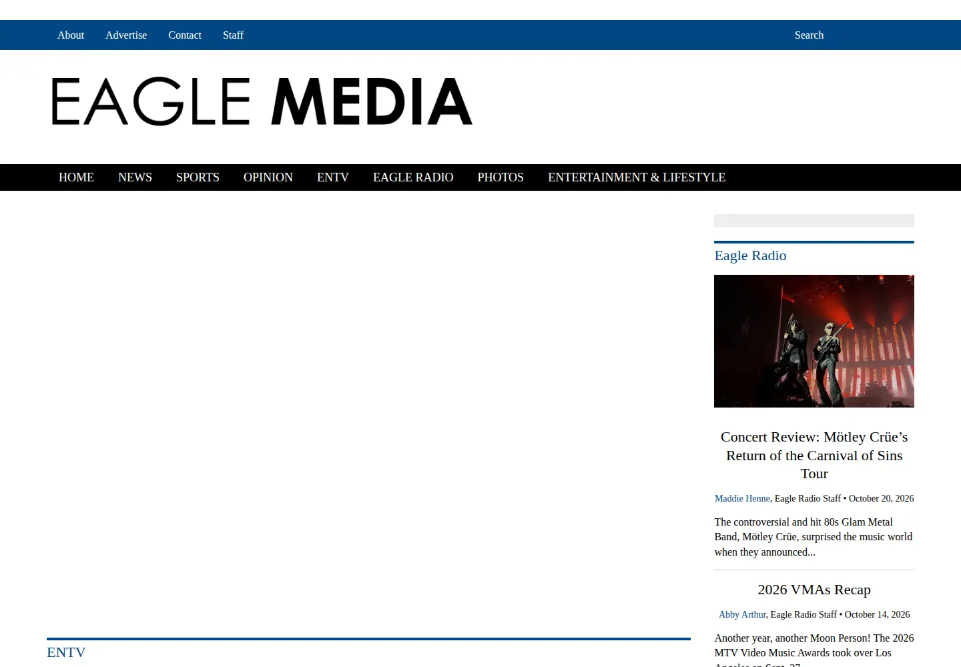Open ENTERTAINMENT & LIFESTYLE section
Image resolution: width=961 pixels, height=667 pixels.
click(637, 177)
